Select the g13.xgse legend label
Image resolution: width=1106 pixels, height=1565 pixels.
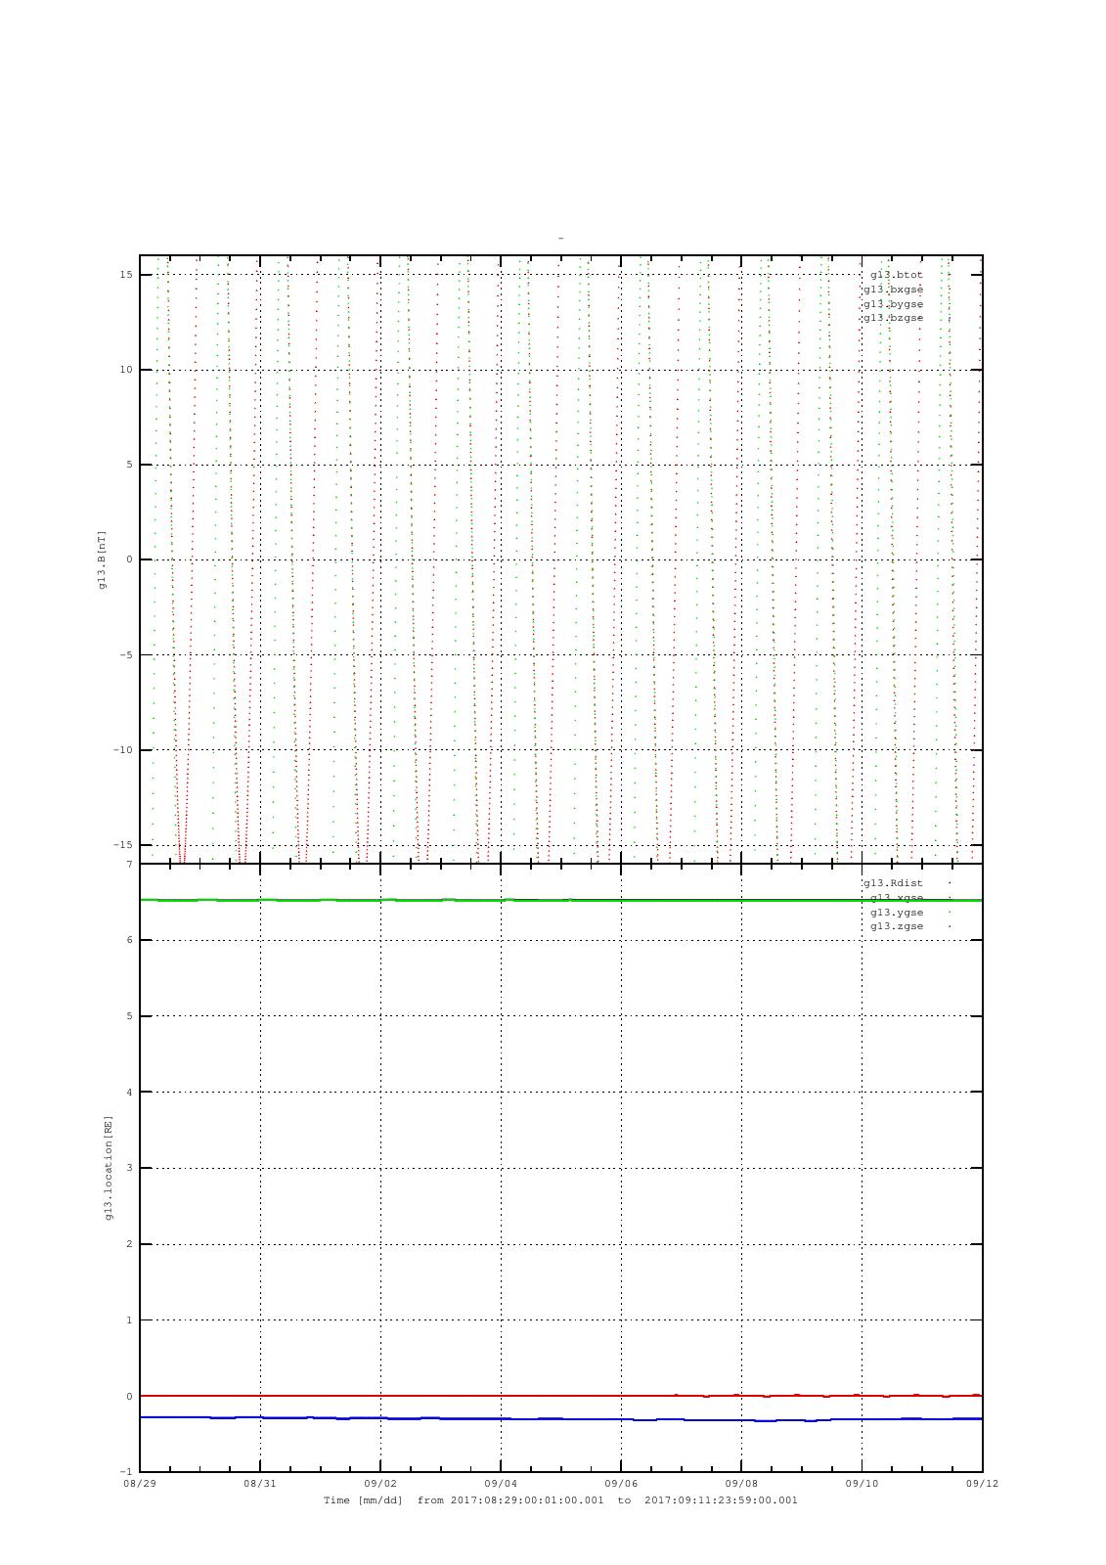897,898
